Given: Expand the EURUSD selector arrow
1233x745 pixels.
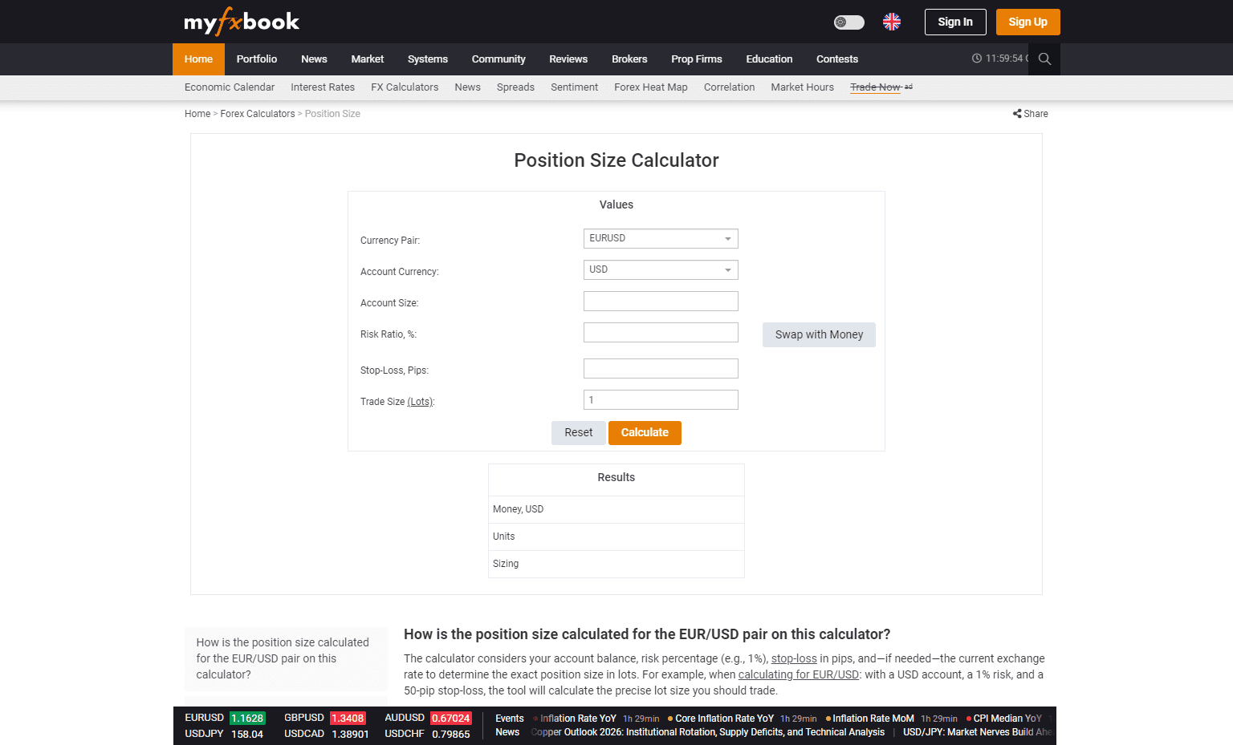Looking at the screenshot, I should click(728, 238).
